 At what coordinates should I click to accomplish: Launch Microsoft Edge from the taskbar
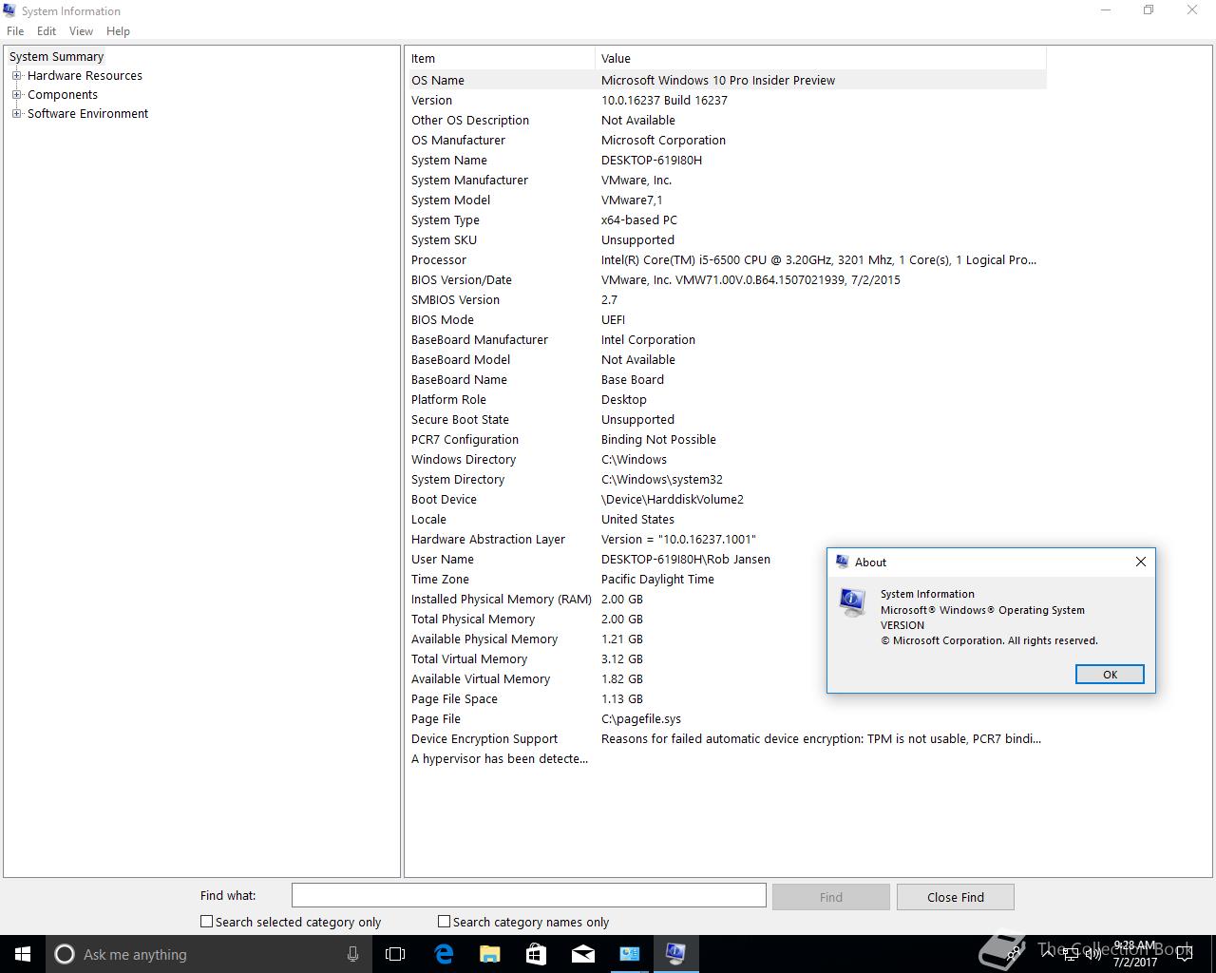[444, 954]
